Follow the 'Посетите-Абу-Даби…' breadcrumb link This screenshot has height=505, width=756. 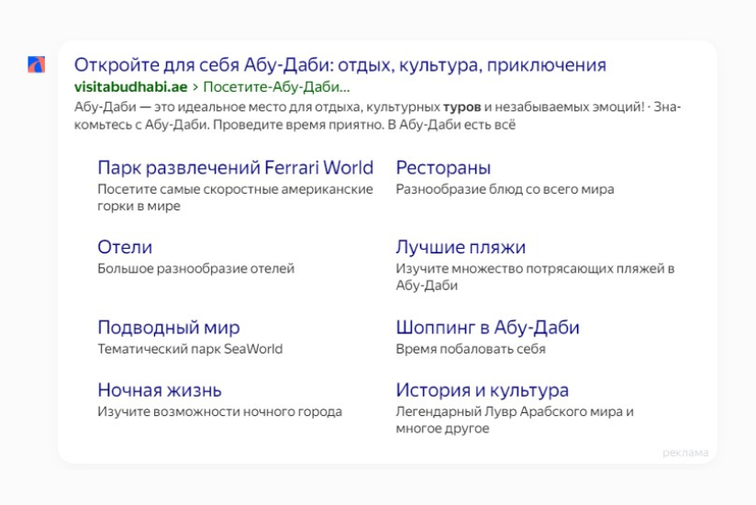click(x=276, y=87)
